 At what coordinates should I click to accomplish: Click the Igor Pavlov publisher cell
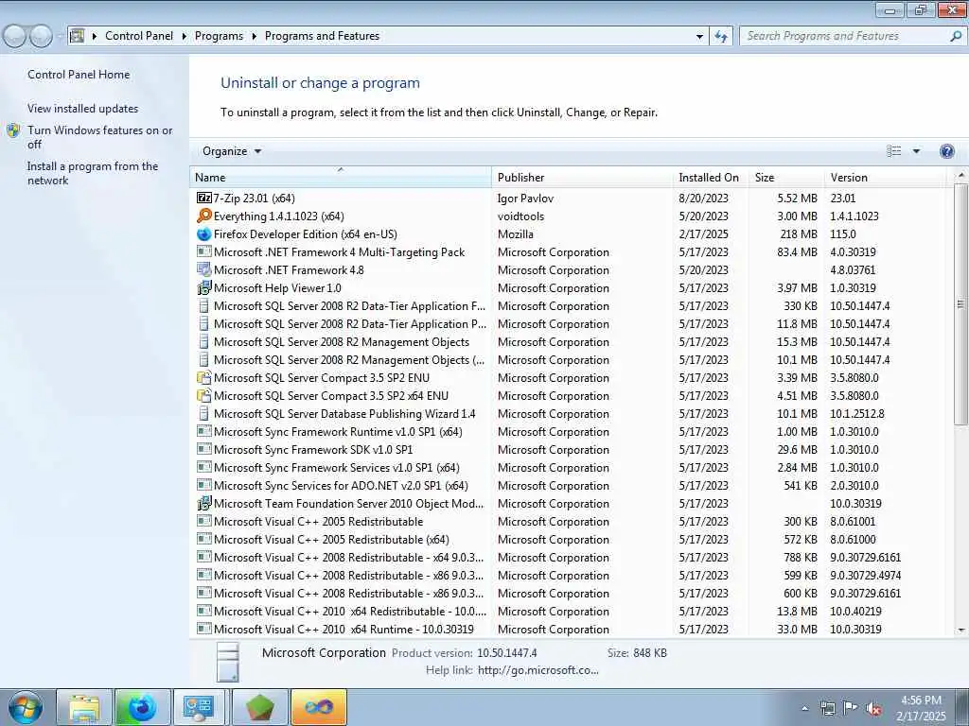[x=525, y=199]
